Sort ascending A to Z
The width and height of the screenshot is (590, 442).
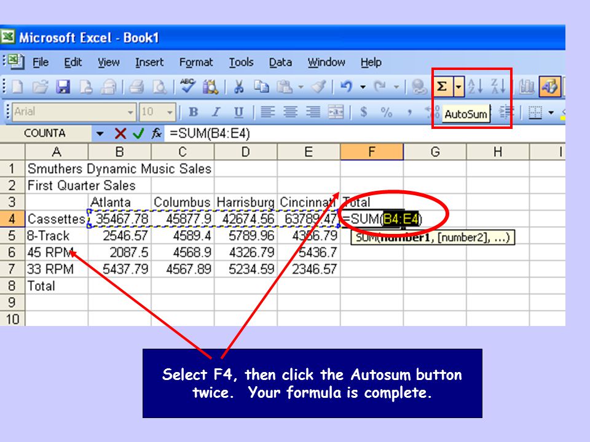click(475, 87)
